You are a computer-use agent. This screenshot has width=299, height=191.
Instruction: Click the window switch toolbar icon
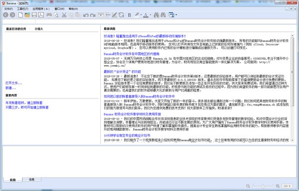(171, 15)
